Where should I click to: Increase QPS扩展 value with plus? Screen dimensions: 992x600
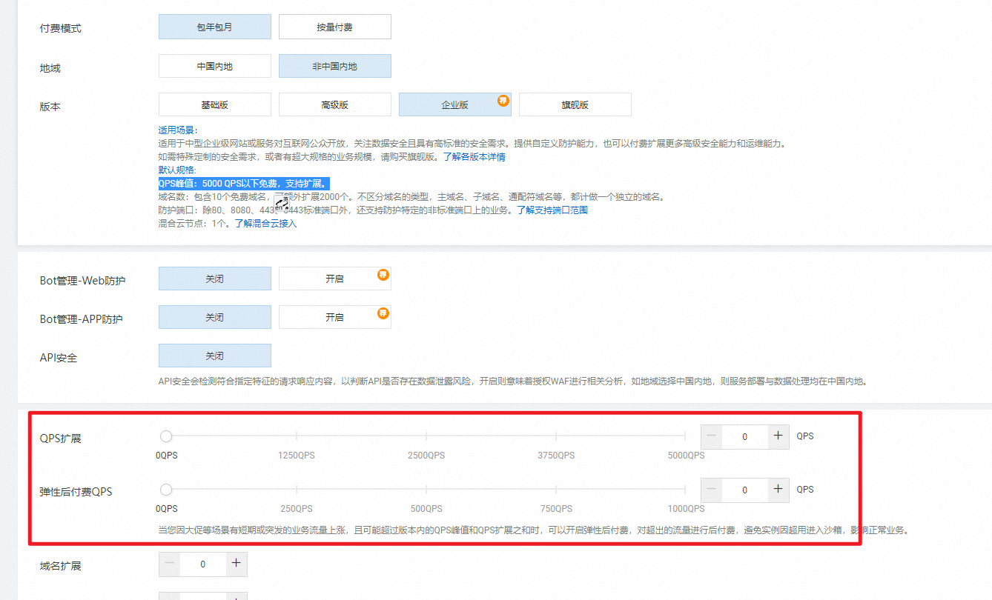[778, 436]
